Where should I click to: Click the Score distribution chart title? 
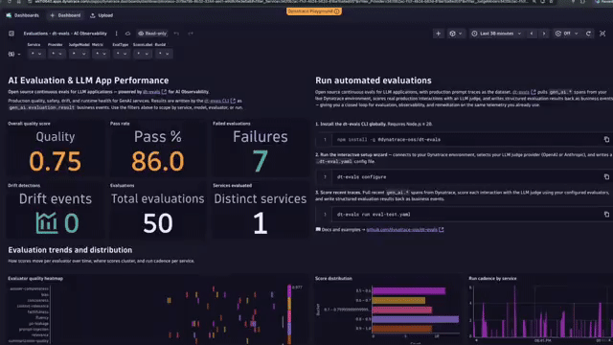point(333,279)
